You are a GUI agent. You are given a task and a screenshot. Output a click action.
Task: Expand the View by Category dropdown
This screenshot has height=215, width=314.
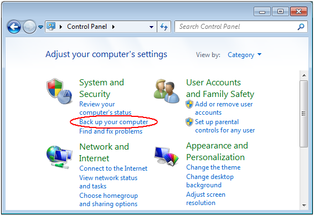tap(245, 55)
